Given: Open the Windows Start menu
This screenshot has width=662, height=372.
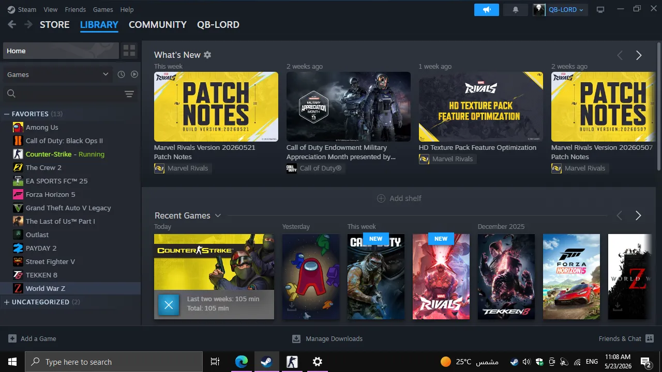Looking at the screenshot, I should 12,362.
